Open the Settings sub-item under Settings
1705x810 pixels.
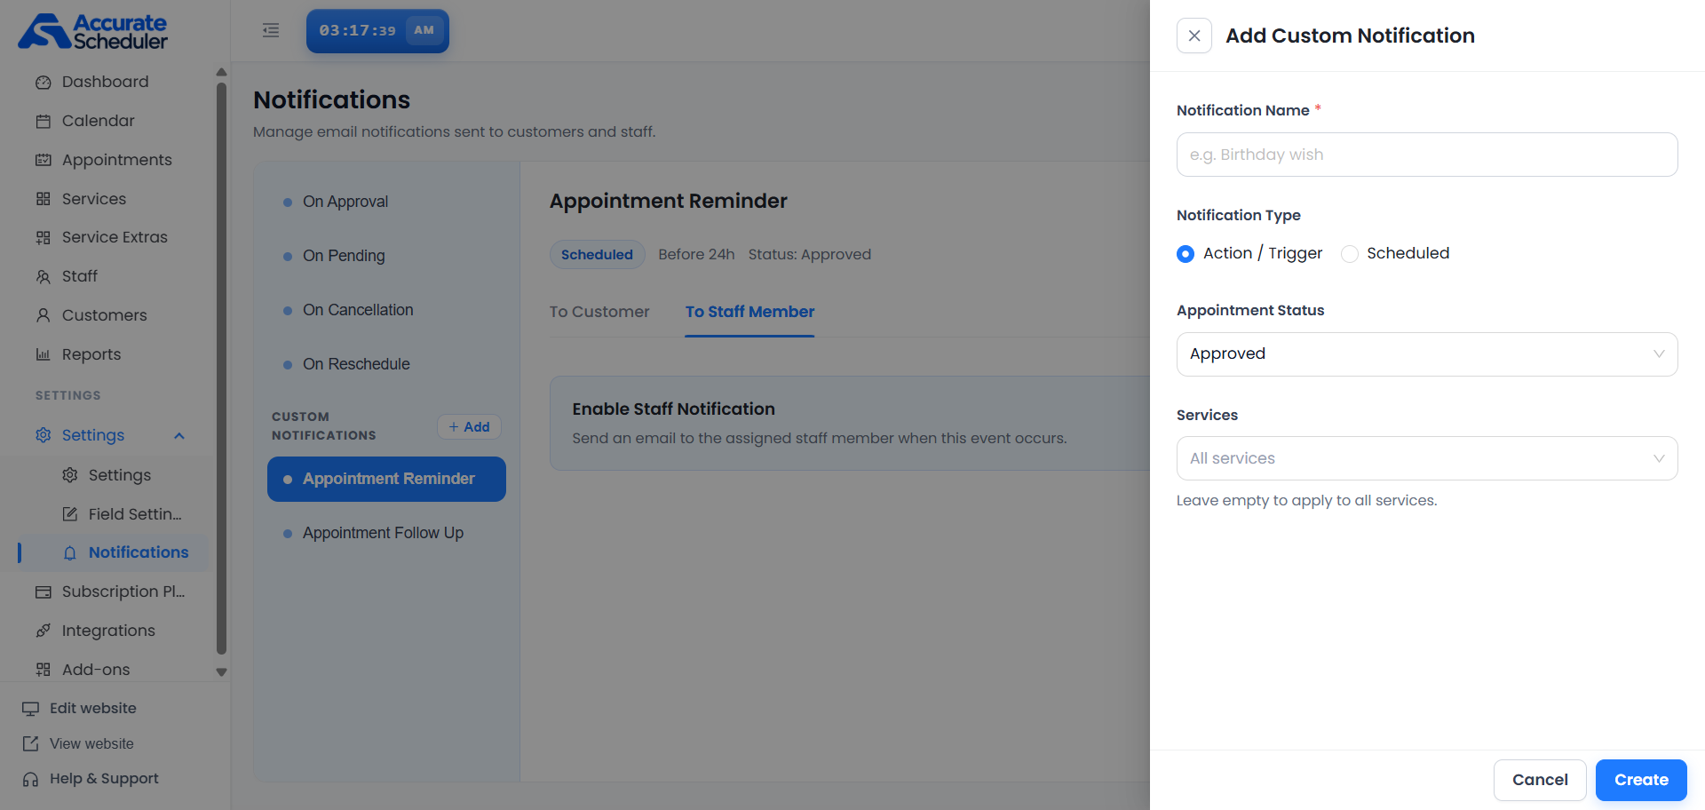point(107,475)
